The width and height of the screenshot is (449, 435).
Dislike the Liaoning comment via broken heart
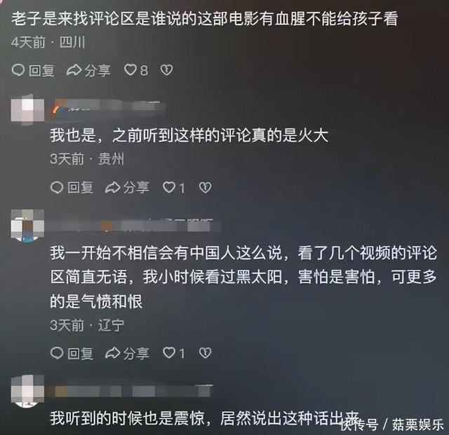(206, 353)
